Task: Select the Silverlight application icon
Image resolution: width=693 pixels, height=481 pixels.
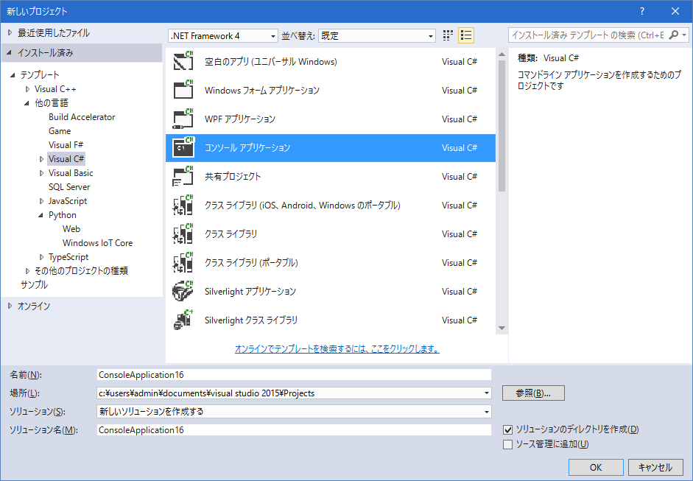Action: [x=183, y=292]
